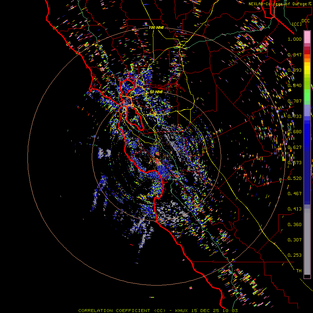Click the CORRELATION COEFFICIENT (CC) title text

[122, 311]
